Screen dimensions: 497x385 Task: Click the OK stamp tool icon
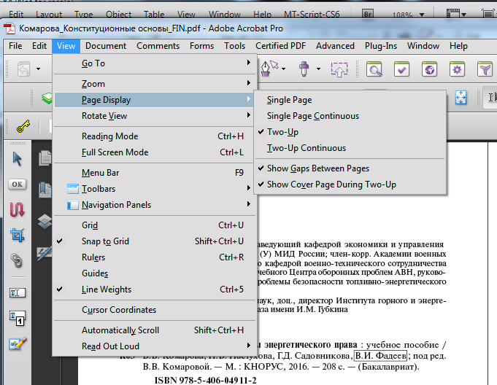coord(17,184)
